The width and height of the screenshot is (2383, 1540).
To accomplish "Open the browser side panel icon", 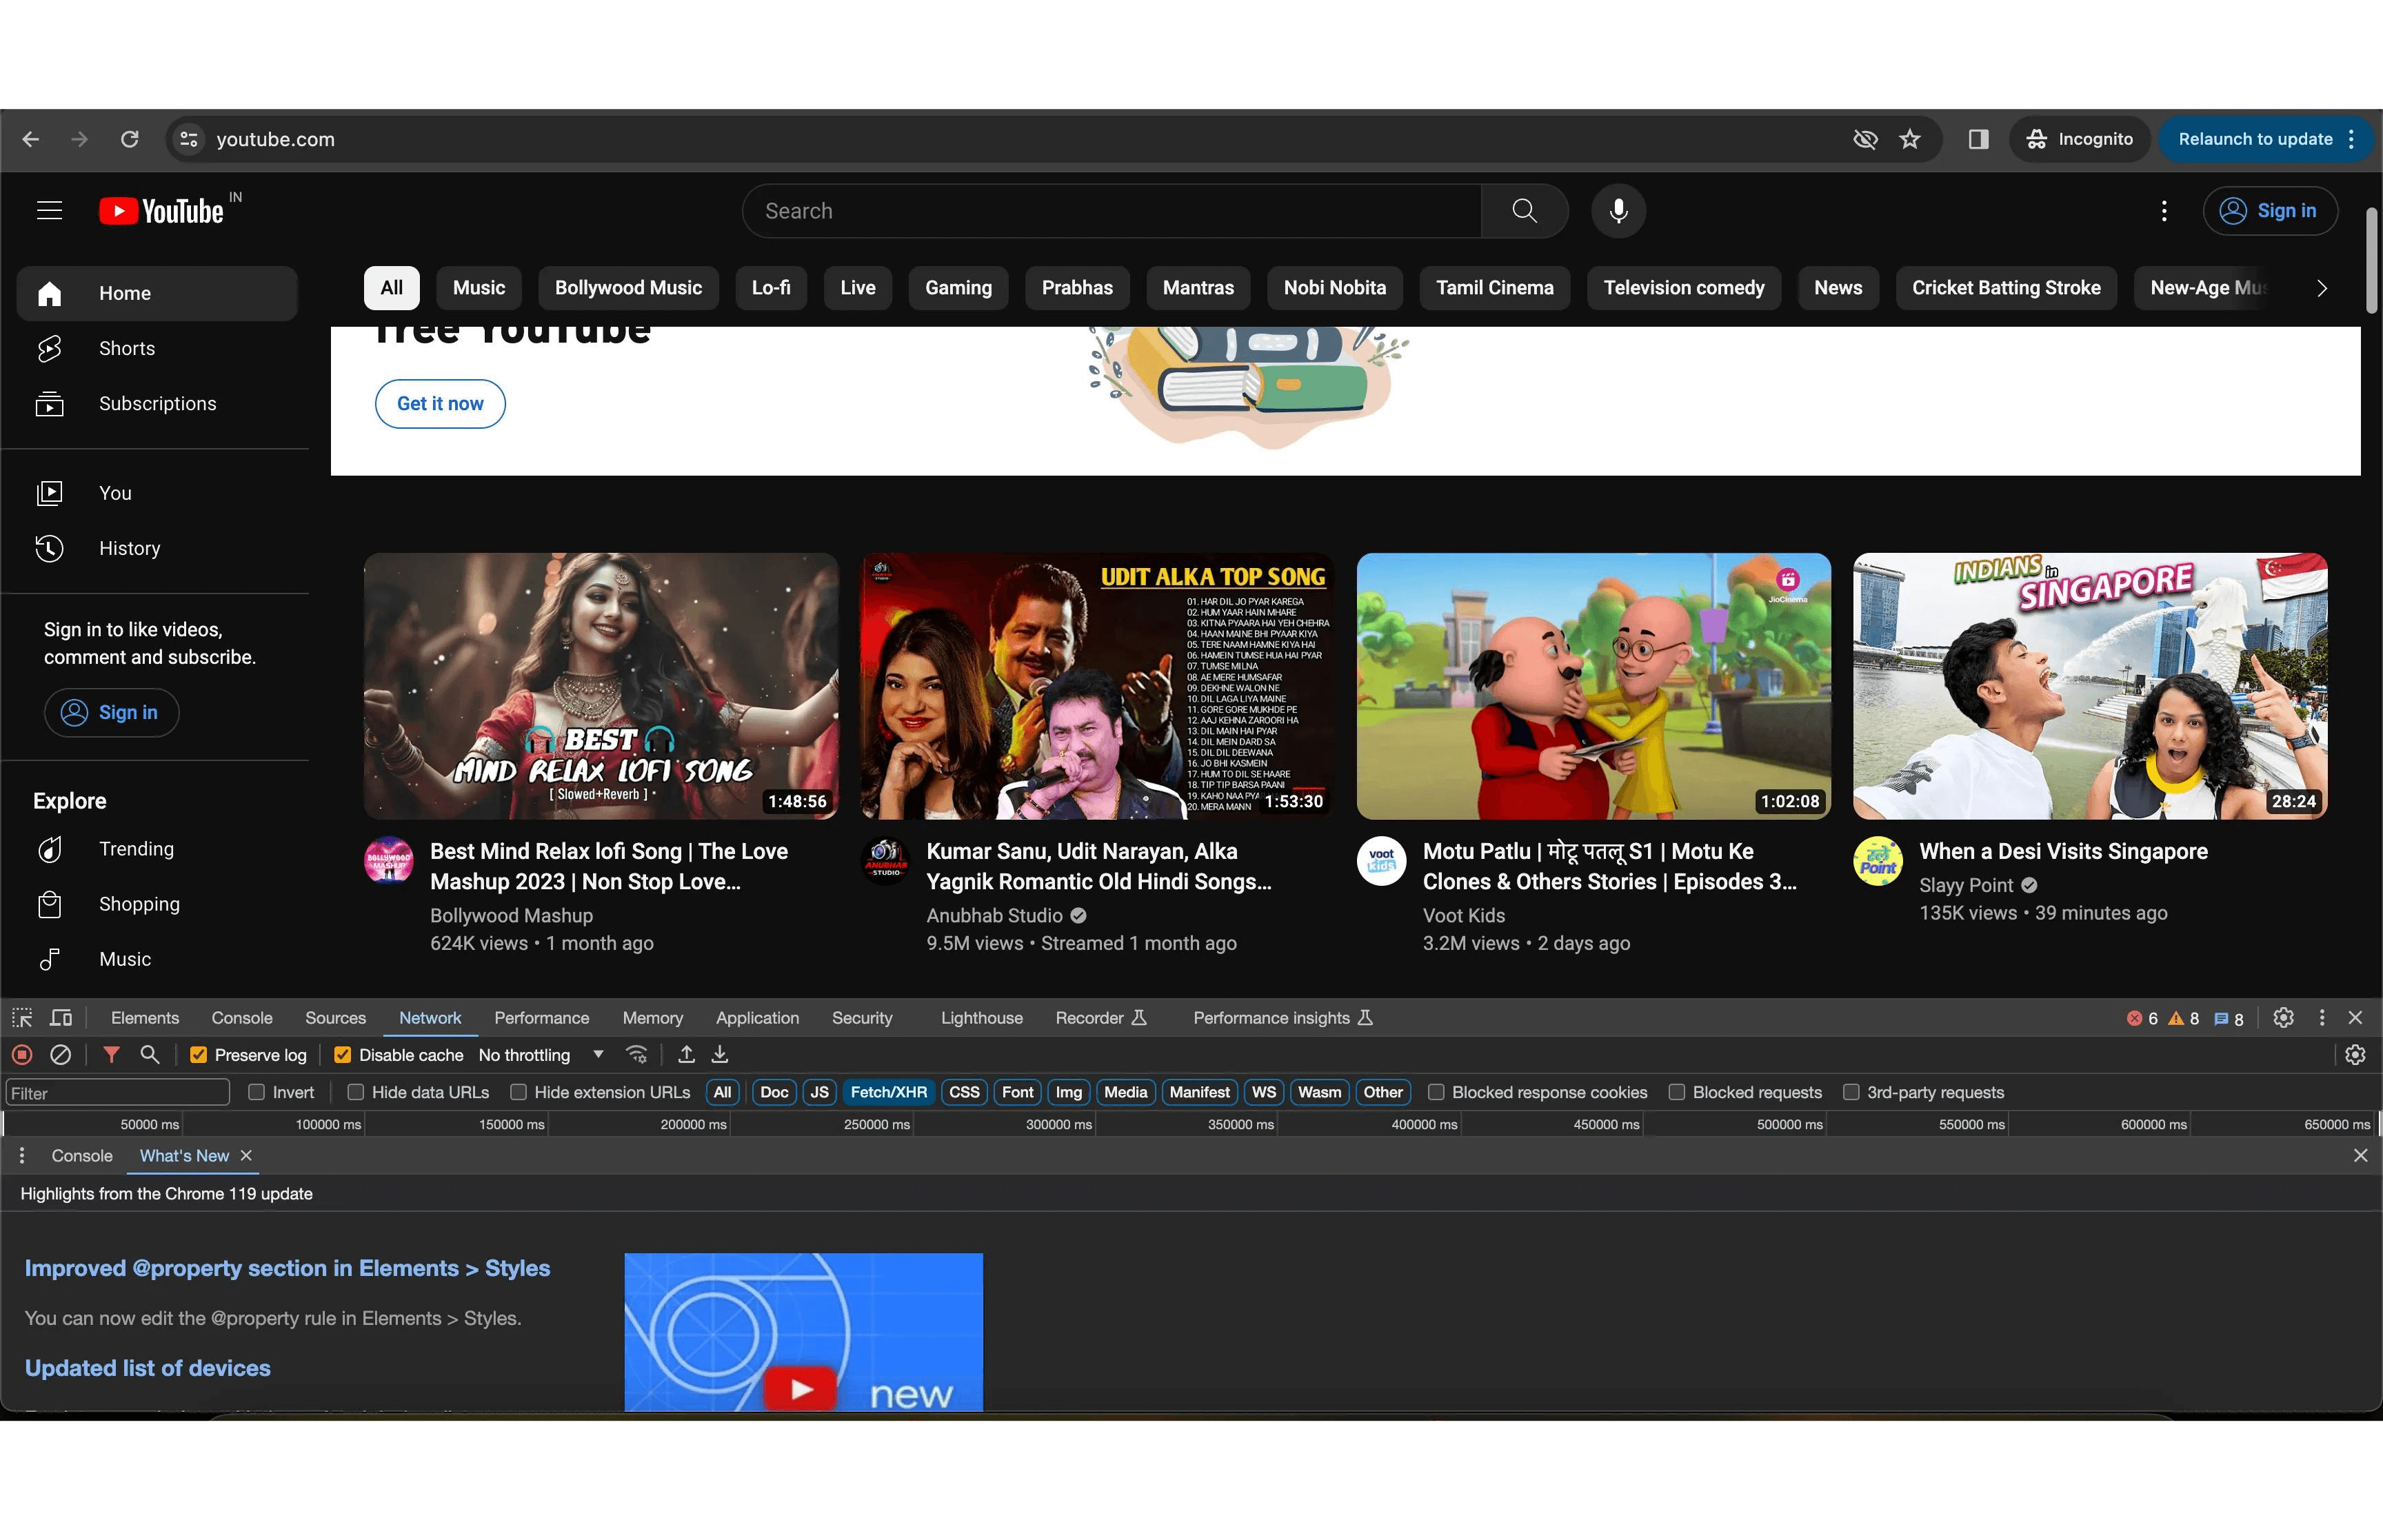I will (1978, 139).
